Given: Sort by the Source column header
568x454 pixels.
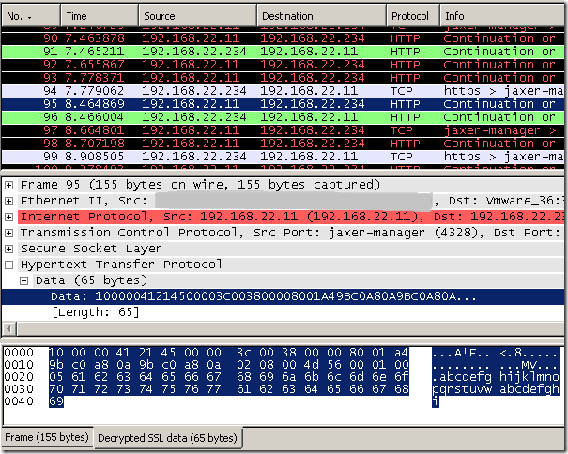Looking at the screenshot, I should click(x=198, y=16).
